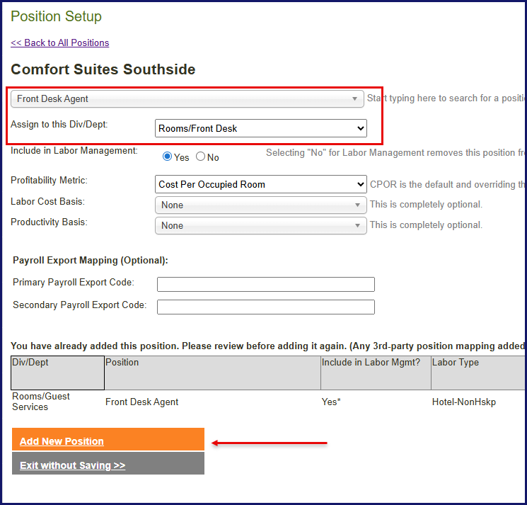Viewport: 527px width, 505px height.
Task: Expand the Labor Cost Basis dropdown
Action: pyautogui.click(x=260, y=205)
